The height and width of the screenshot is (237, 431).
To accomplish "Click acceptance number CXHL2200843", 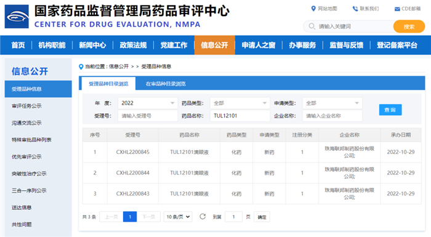I will point(133,193).
